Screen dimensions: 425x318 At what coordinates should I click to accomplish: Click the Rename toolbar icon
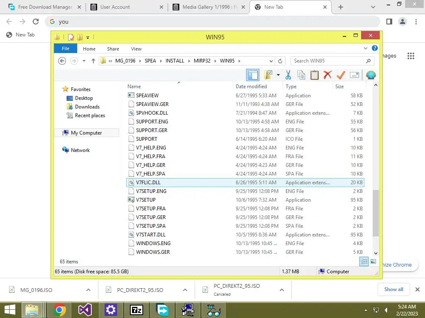354,75
